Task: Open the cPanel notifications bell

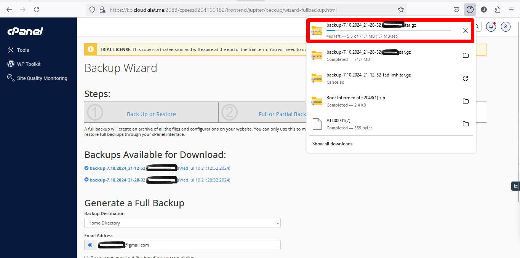Action: pos(491,27)
